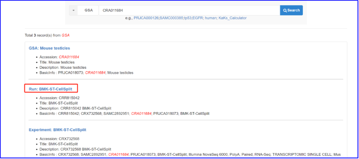Image resolution: width=359 pixels, height=159 pixels.
Task: Open the KaKs_Calculator example link
Action: pos(233,18)
